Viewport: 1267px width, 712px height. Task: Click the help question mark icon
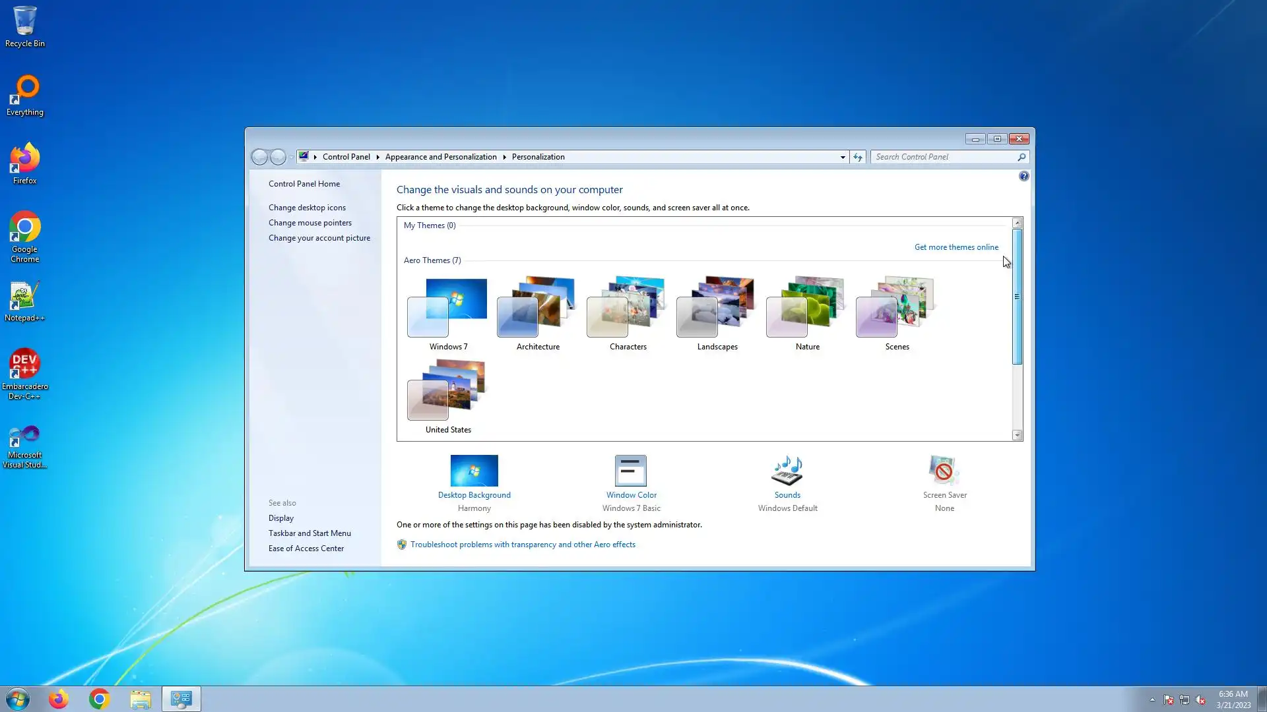[x=1023, y=176]
